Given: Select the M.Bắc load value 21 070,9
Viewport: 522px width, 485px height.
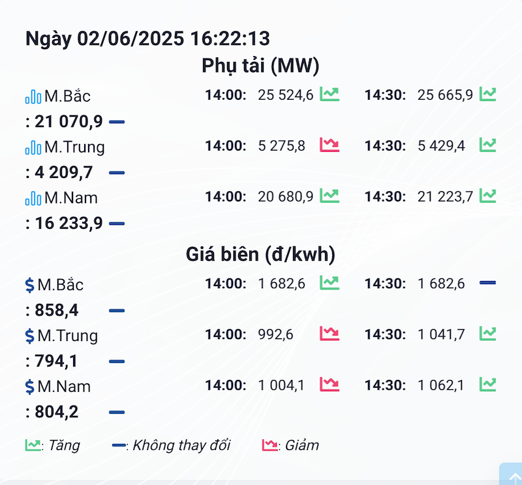Looking at the screenshot, I should click(69, 121).
